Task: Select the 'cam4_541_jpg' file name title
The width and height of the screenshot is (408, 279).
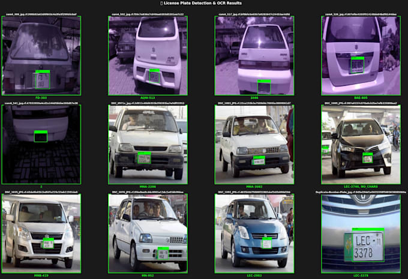Action: pyautogui.click(x=41, y=103)
